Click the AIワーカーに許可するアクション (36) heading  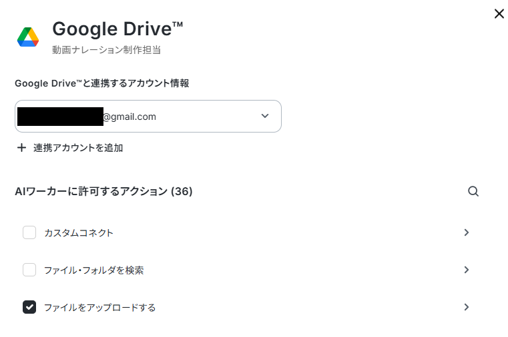[x=103, y=191]
